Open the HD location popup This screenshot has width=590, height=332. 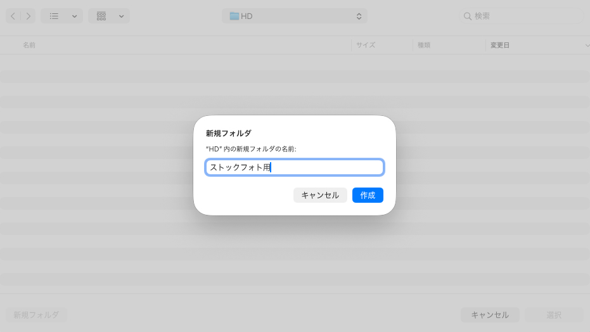[294, 16]
